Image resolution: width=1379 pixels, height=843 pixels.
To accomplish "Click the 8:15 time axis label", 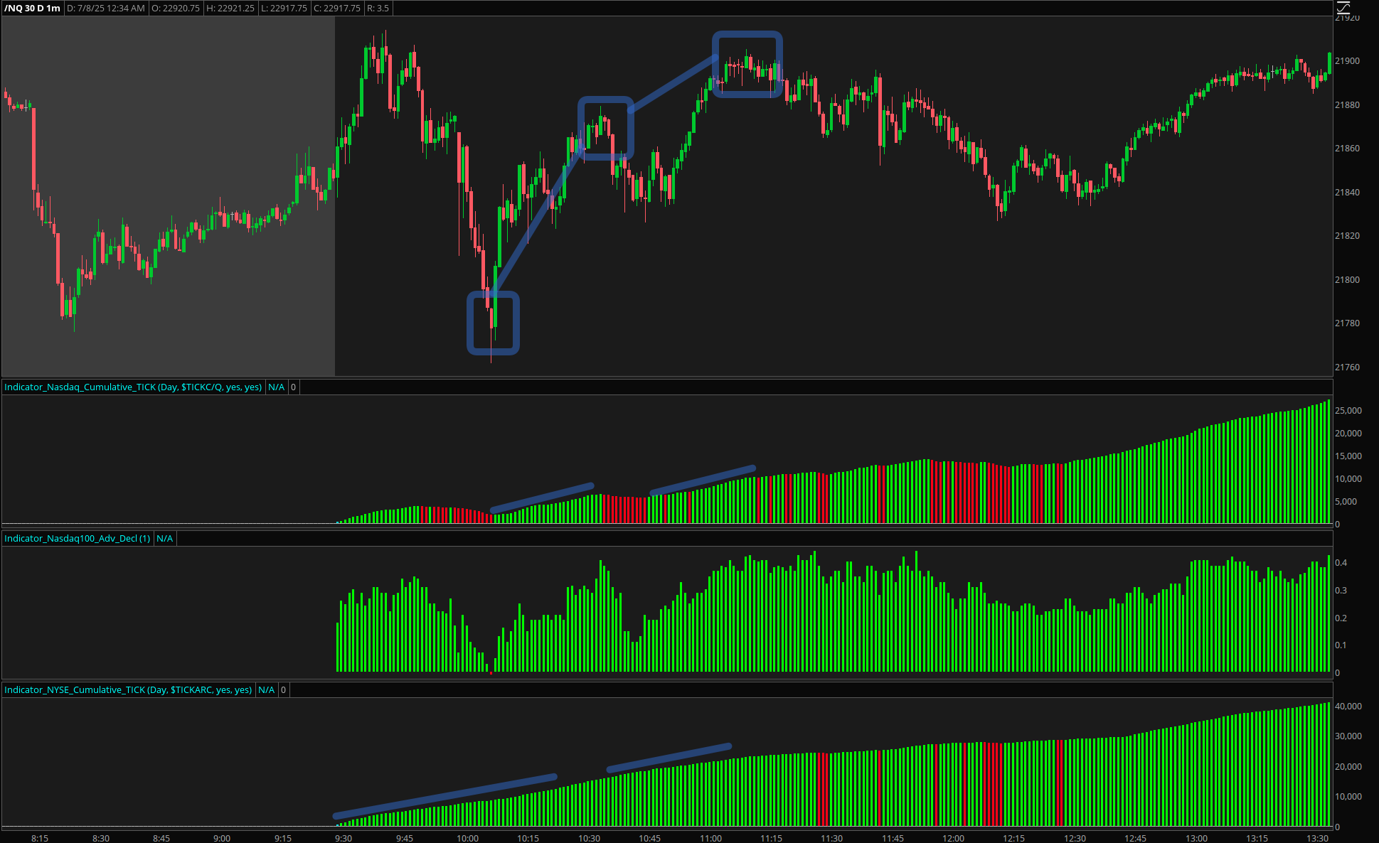I will click(x=40, y=838).
